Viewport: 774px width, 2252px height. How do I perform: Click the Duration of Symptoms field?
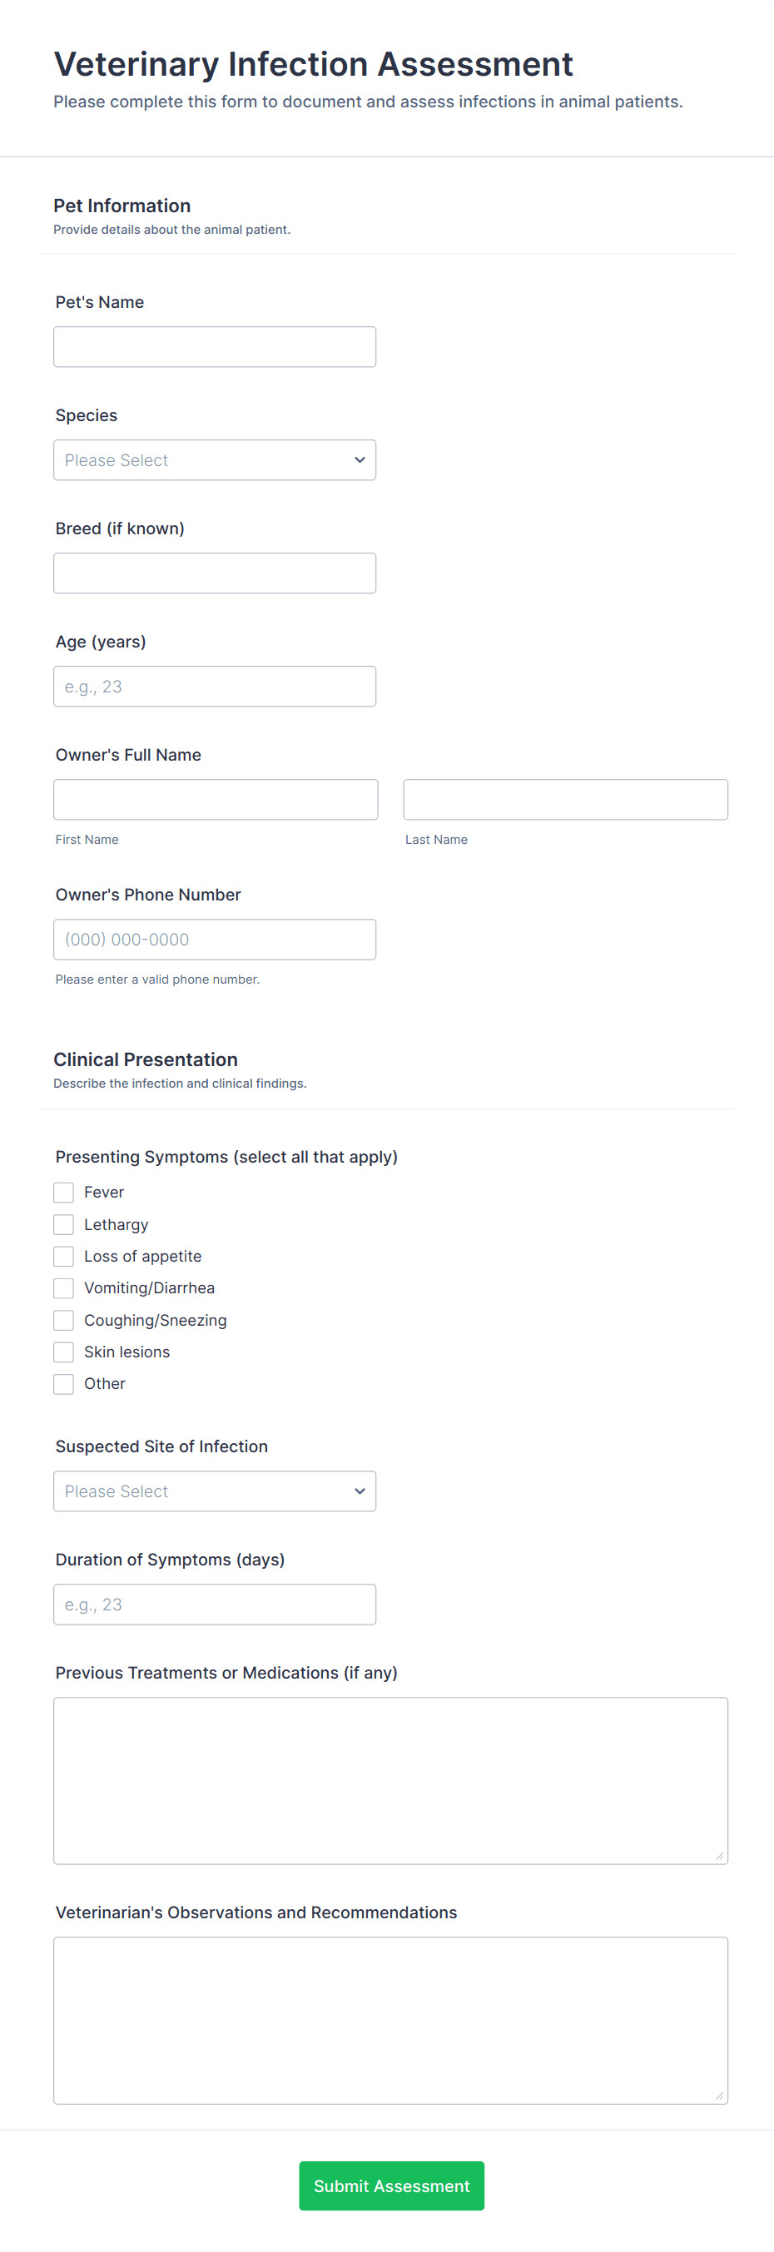coord(214,1605)
